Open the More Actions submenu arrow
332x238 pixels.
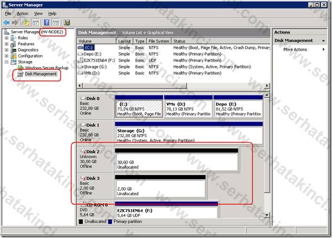click(x=323, y=50)
